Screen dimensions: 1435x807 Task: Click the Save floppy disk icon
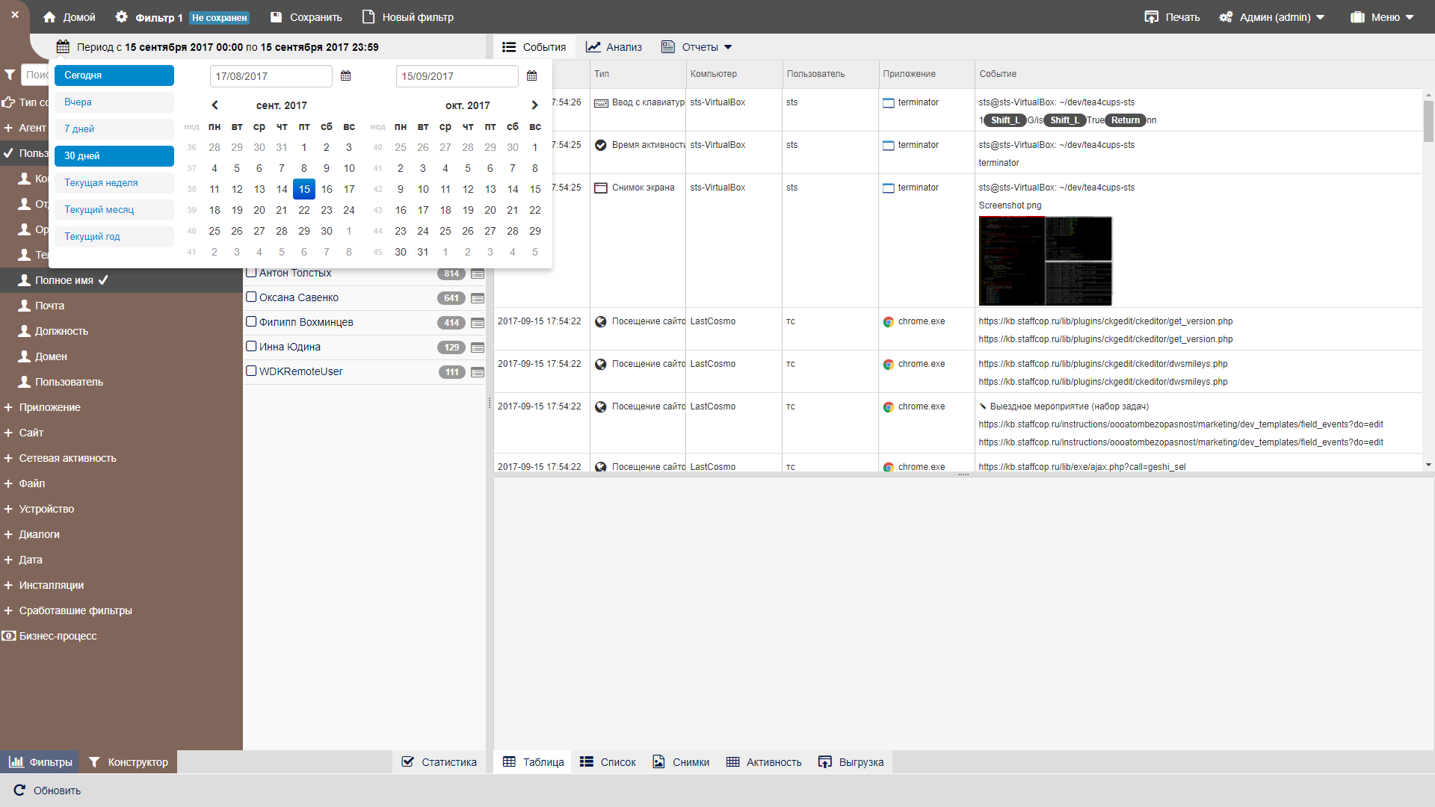click(x=277, y=17)
